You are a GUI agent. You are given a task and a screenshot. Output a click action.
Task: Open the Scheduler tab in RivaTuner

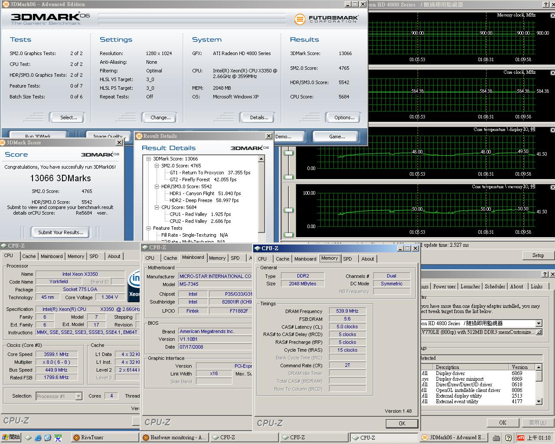point(495,287)
